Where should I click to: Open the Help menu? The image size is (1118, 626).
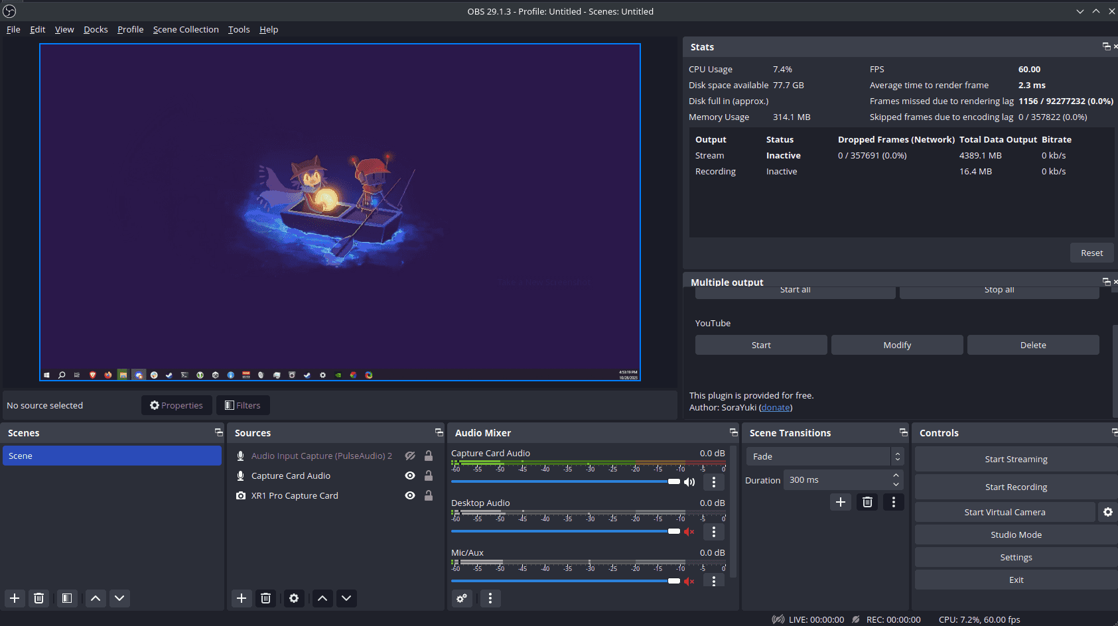(x=269, y=29)
